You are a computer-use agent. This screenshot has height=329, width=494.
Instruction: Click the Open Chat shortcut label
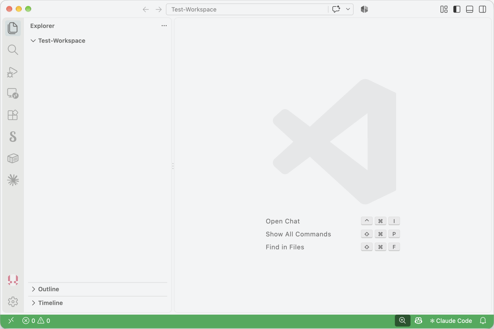click(x=283, y=221)
